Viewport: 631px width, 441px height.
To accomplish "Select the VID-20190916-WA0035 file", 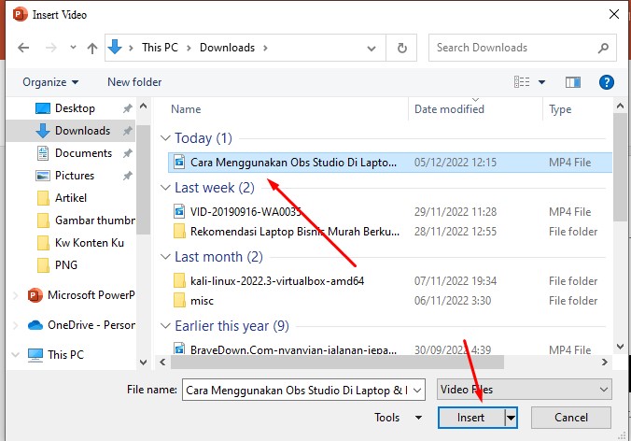I will (390, 212).
